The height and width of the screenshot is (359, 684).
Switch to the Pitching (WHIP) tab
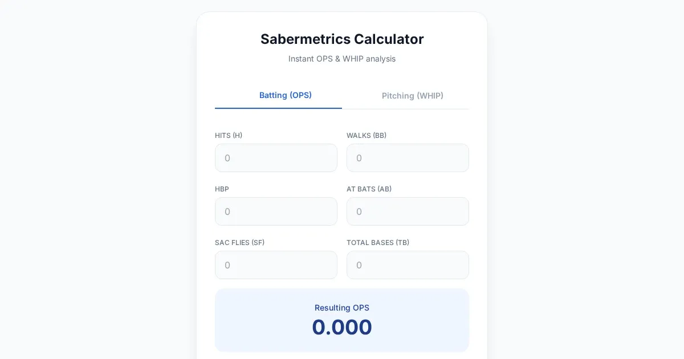(x=412, y=96)
